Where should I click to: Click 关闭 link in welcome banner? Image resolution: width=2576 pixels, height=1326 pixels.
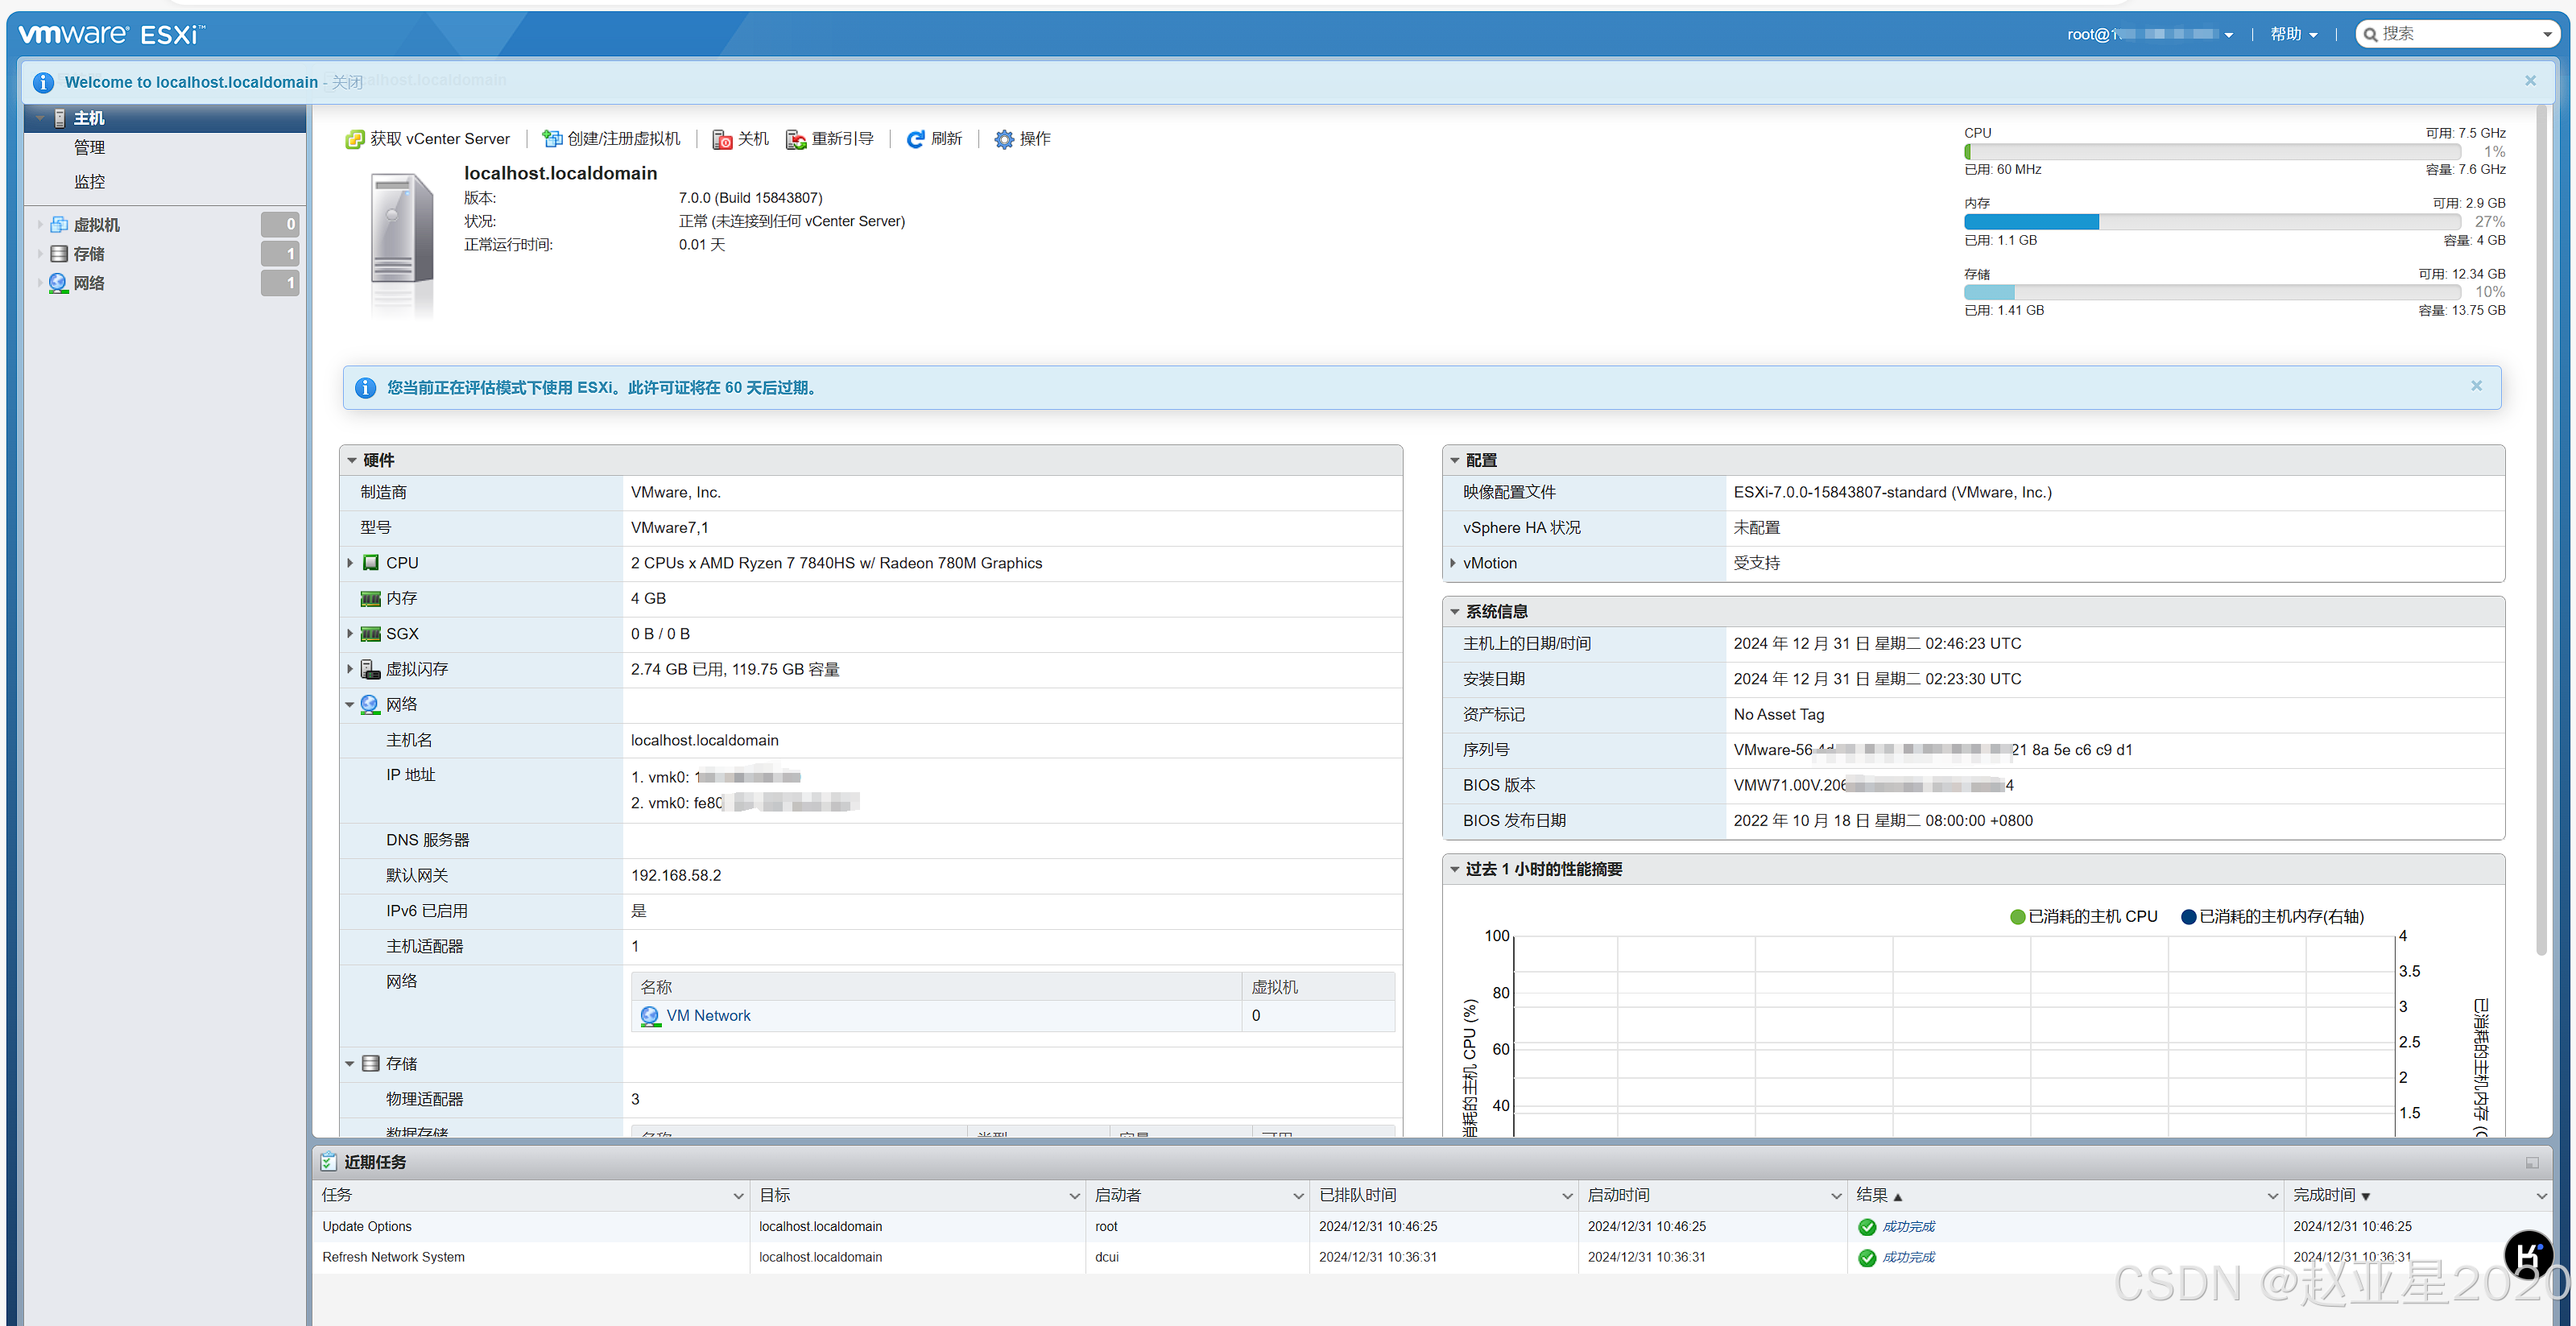[x=347, y=82]
